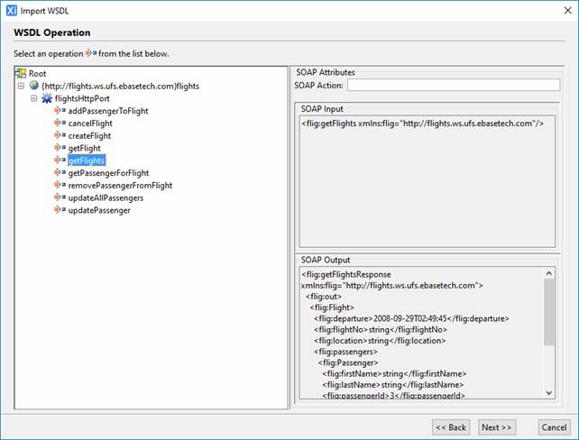This screenshot has width=579, height=440.
Task: Click the addPassengerToFlight operation icon
Action: click(60, 111)
